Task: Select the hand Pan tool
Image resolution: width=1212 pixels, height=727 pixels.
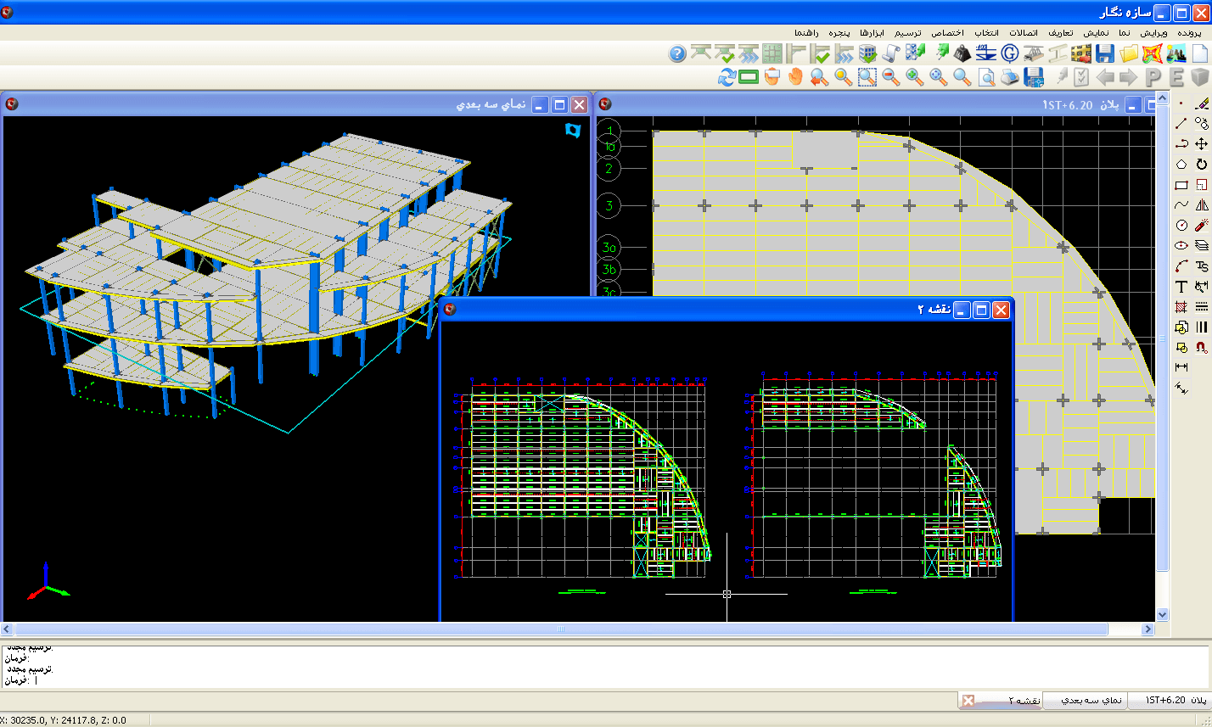Action: pos(795,77)
